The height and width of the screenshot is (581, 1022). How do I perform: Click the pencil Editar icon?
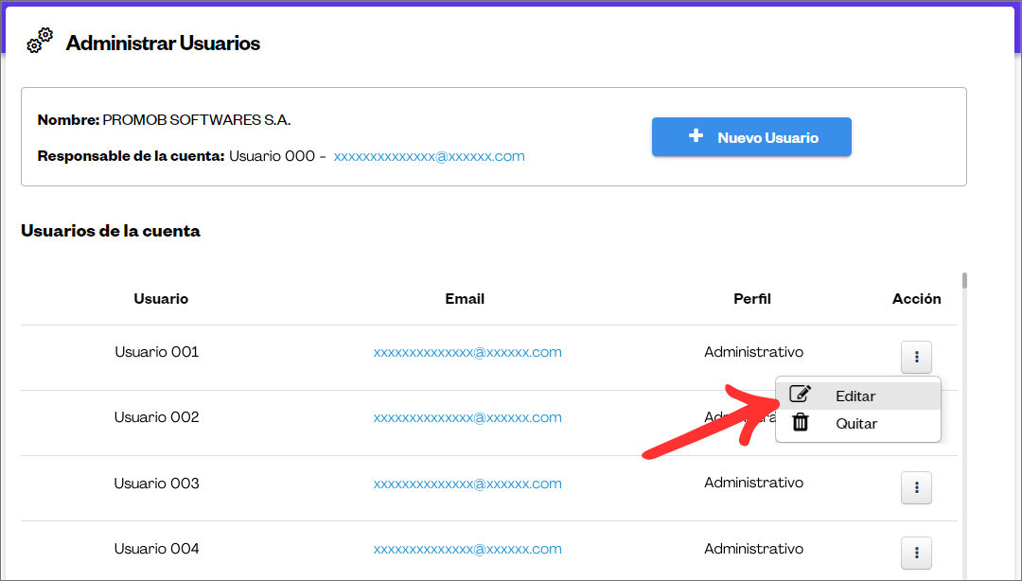pyautogui.click(x=801, y=395)
